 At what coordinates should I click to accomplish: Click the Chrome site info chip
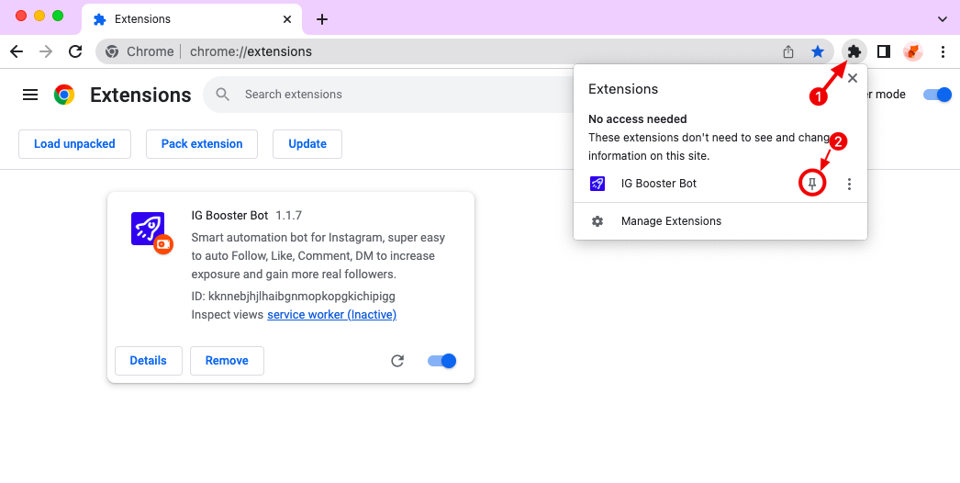[140, 51]
